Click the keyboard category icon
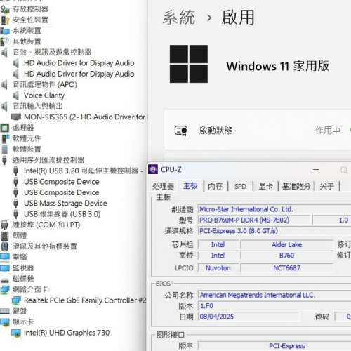The width and height of the screenshot is (351, 351). [5, 311]
